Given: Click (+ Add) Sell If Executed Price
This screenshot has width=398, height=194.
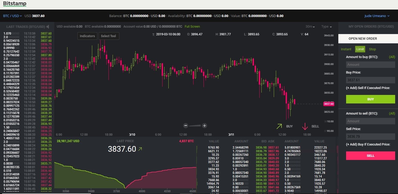Looking at the screenshot, I should click(x=368, y=88).
